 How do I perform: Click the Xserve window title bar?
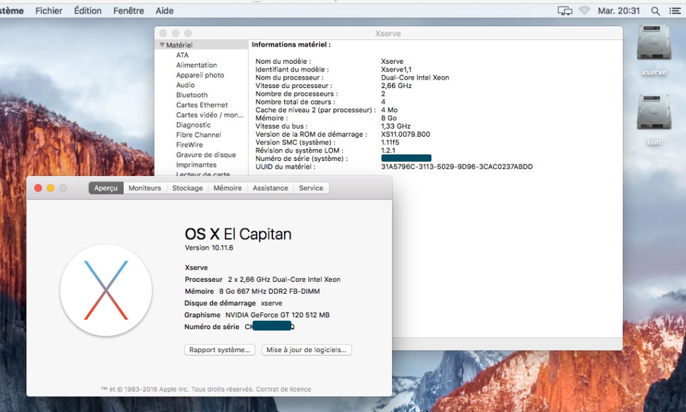(388, 34)
